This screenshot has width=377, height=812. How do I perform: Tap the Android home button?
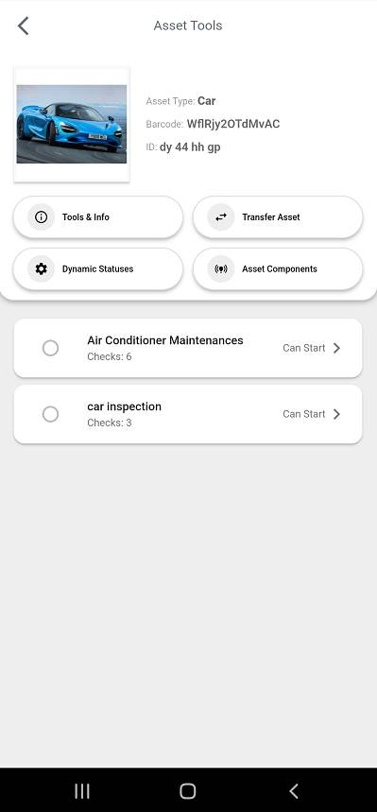point(187,791)
